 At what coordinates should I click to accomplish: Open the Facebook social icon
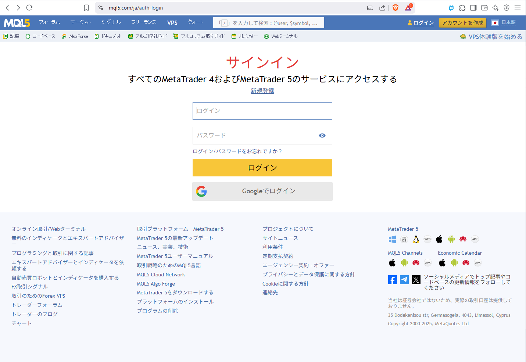point(393,280)
